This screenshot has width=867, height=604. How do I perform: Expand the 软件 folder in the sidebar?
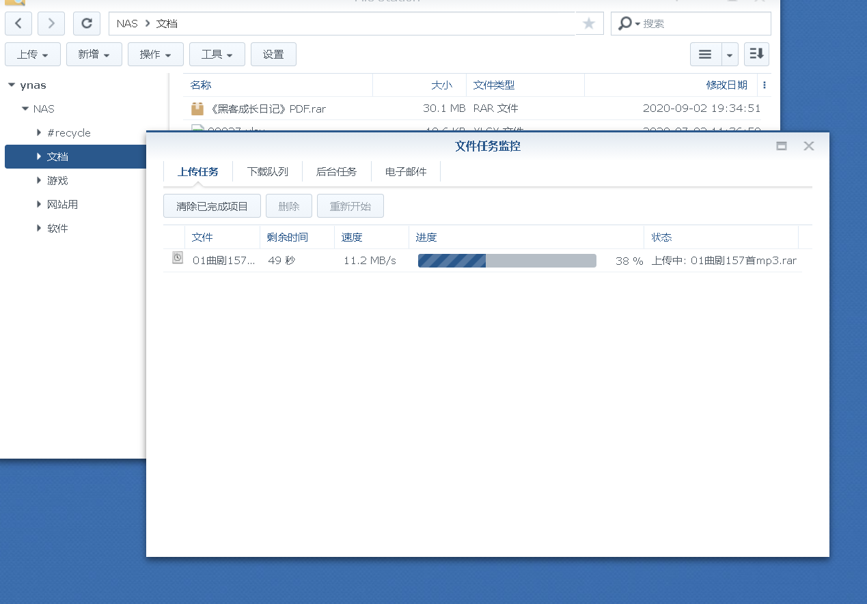click(x=39, y=228)
